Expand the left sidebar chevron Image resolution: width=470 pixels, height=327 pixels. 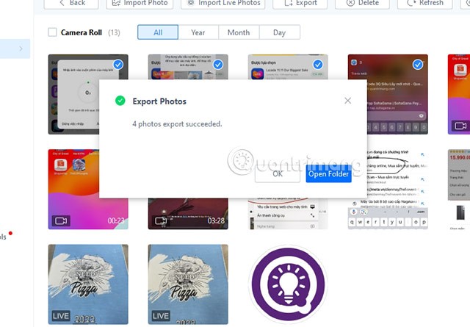coord(21,48)
